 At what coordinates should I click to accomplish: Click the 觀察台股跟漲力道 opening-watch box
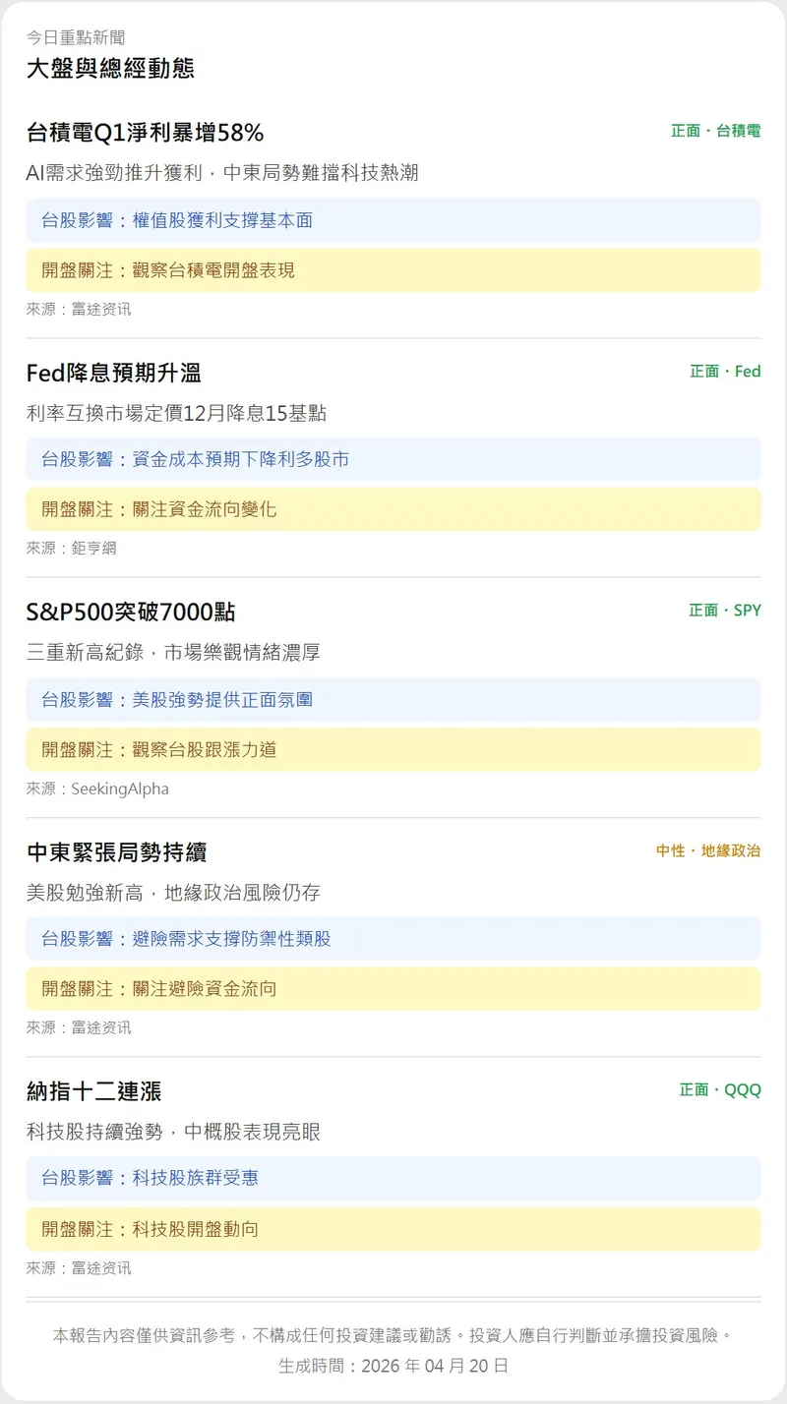click(393, 749)
